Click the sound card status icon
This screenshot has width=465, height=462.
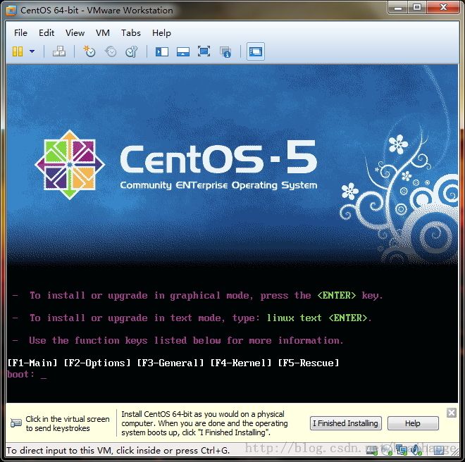[416, 450]
